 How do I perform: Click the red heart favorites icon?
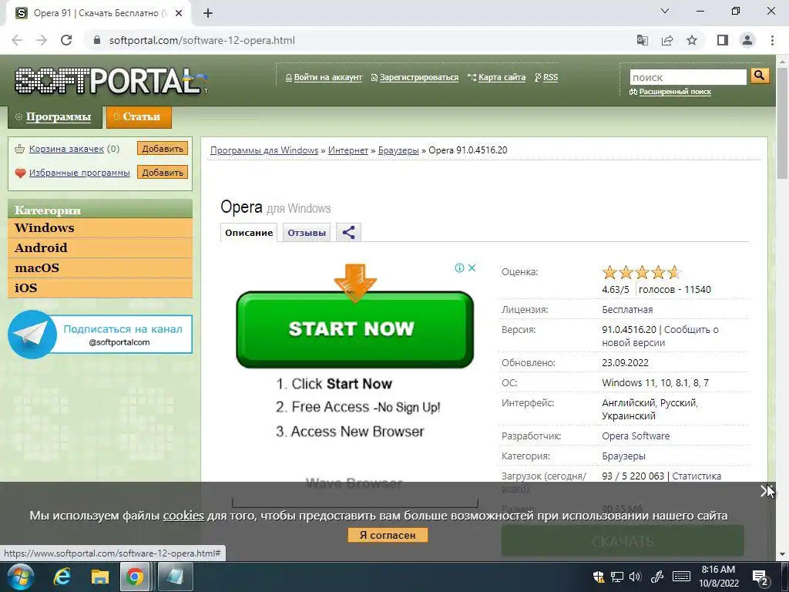point(20,173)
